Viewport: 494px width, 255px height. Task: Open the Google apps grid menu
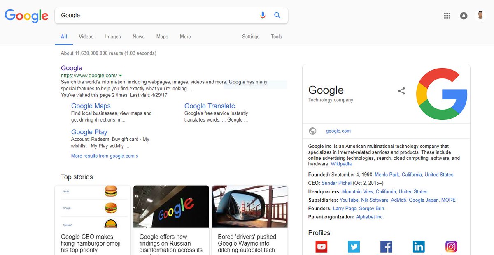447,16
